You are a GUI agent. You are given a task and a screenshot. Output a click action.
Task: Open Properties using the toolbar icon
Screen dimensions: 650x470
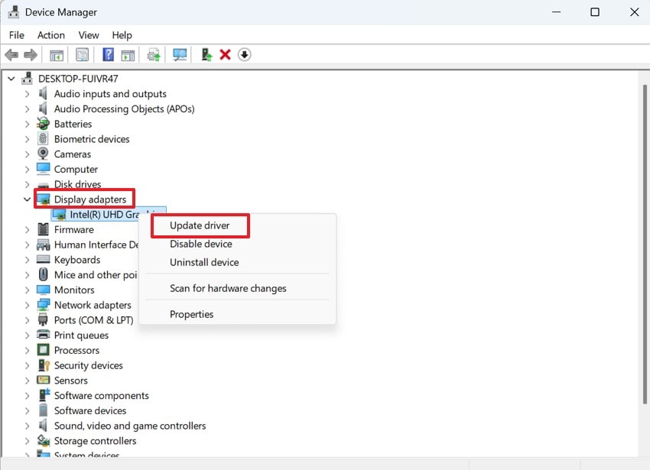[x=82, y=54]
